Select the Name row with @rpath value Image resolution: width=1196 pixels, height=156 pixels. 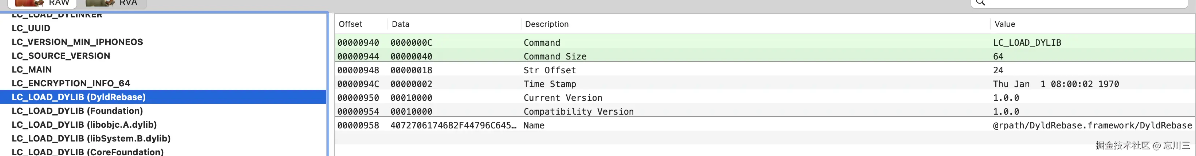534,126
